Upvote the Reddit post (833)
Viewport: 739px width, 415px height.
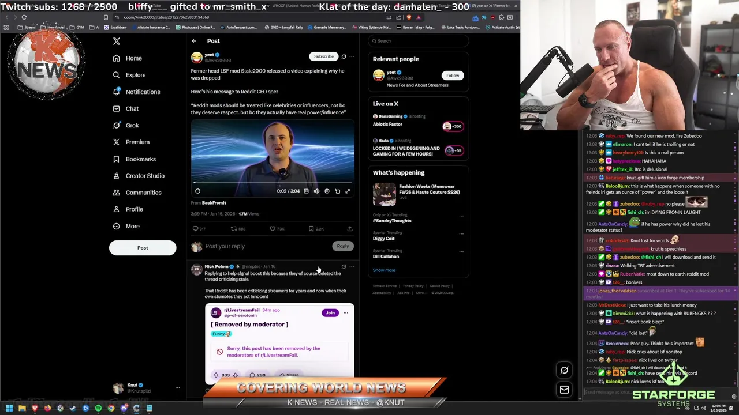click(216, 375)
